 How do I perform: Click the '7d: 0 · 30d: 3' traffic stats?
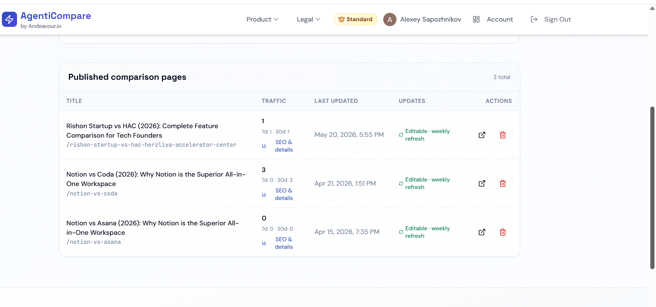277,180
